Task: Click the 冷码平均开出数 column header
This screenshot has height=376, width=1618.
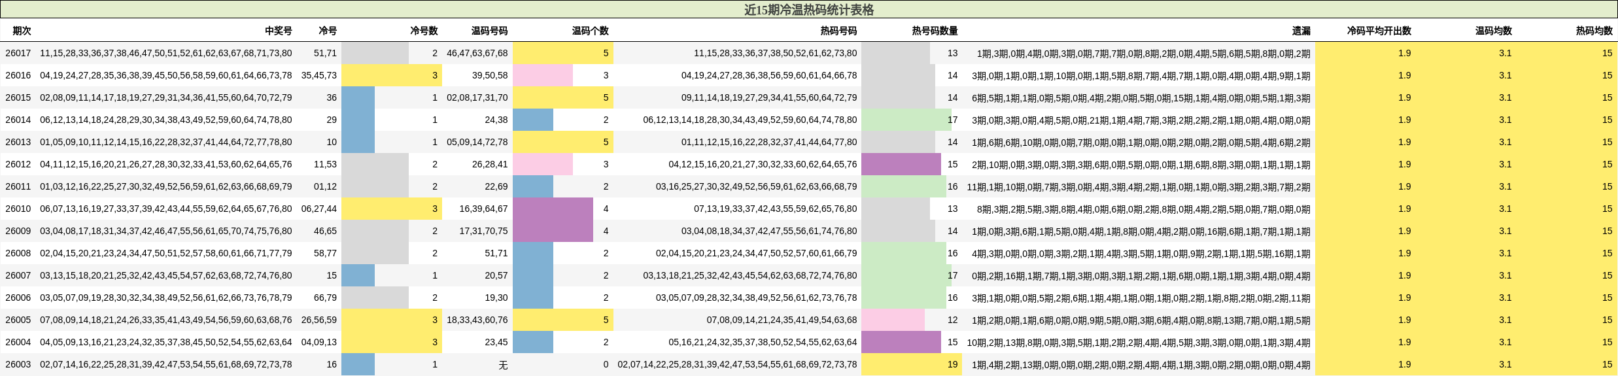Action: 1379,31
